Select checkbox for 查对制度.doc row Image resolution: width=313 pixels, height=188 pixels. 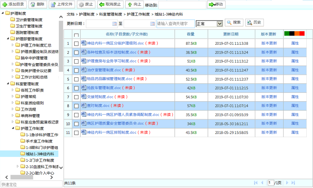click(76, 106)
